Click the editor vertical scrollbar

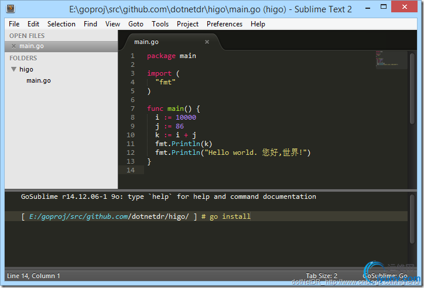point(412,88)
